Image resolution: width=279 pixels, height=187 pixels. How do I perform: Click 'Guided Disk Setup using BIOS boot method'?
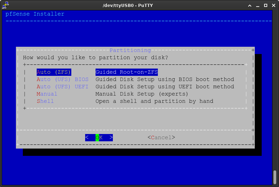(x=165, y=79)
